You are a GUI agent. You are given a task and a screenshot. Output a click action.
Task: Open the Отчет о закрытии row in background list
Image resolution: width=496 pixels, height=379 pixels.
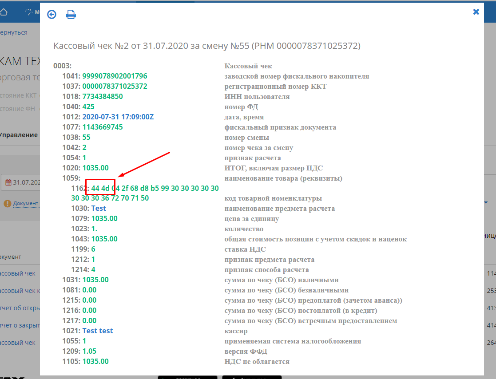pyautogui.click(x=20, y=325)
